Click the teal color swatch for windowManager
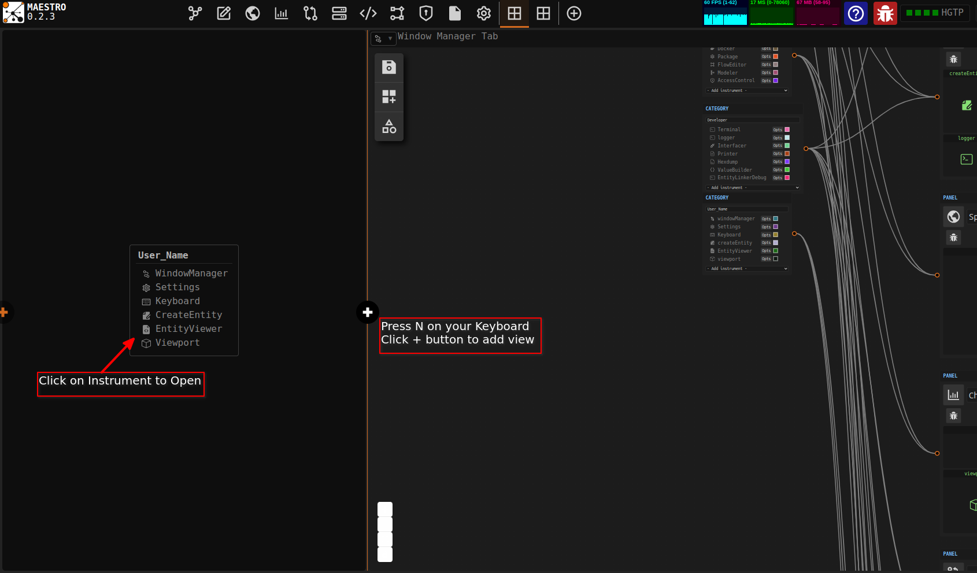 775,219
